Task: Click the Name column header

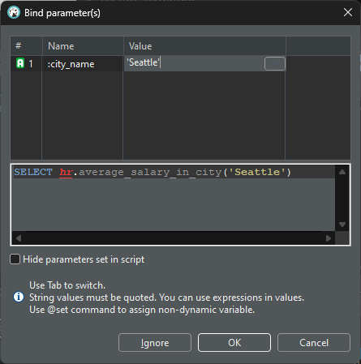Action: pyautogui.click(x=83, y=46)
